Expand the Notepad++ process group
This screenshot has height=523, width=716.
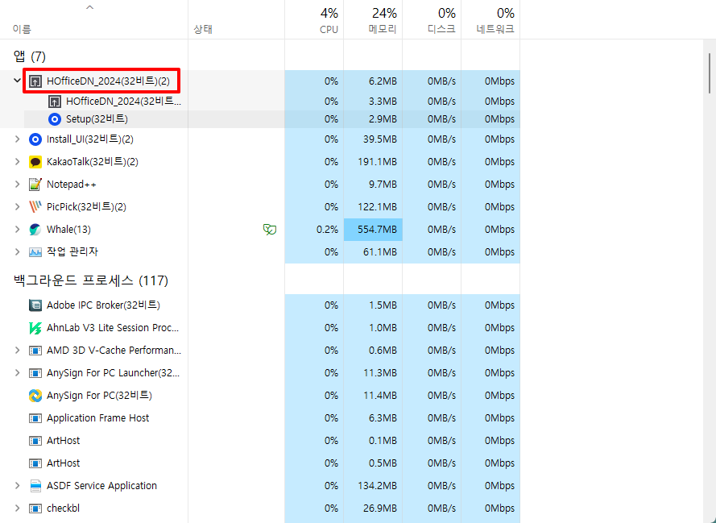pyautogui.click(x=18, y=184)
